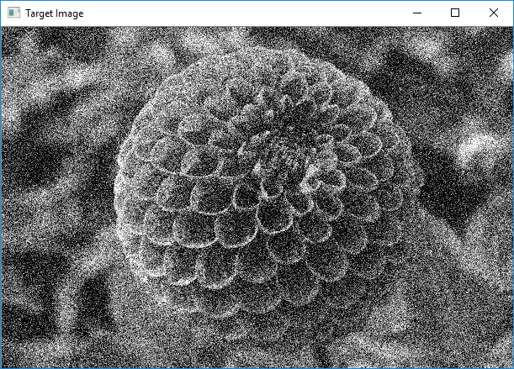Click the noisy dahlia flower image
The height and width of the screenshot is (369, 514).
257,197
